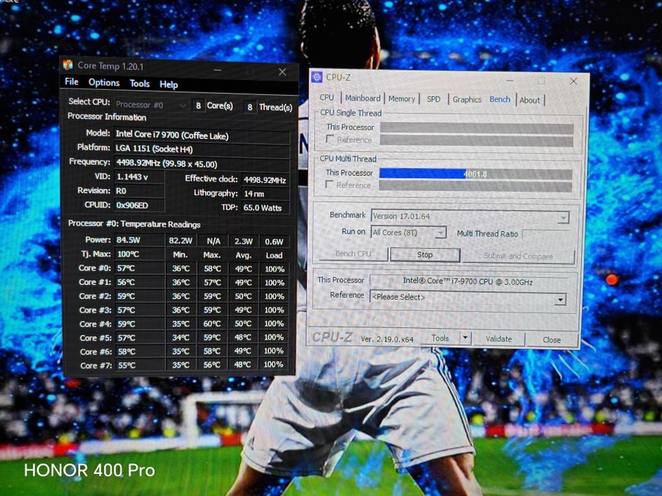Click the Submit and Compare button
The image size is (662, 496).
(519, 256)
